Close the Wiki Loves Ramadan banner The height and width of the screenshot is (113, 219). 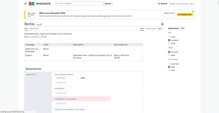point(193,12)
